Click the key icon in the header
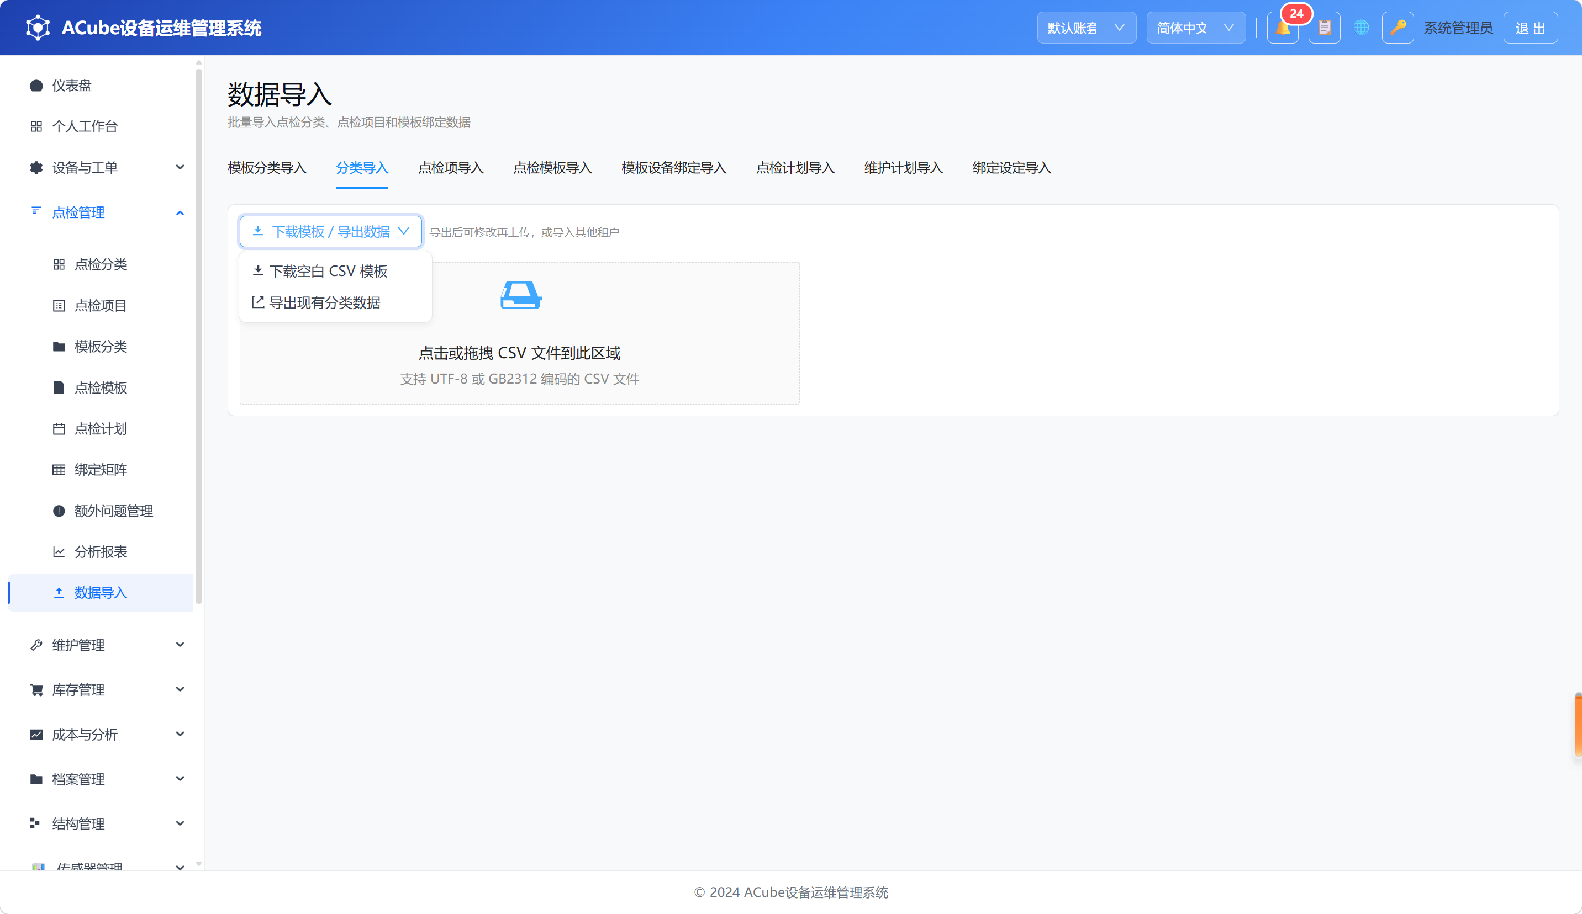Image resolution: width=1582 pixels, height=914 pixels. pyautogui.click(x=1398, y=28)
